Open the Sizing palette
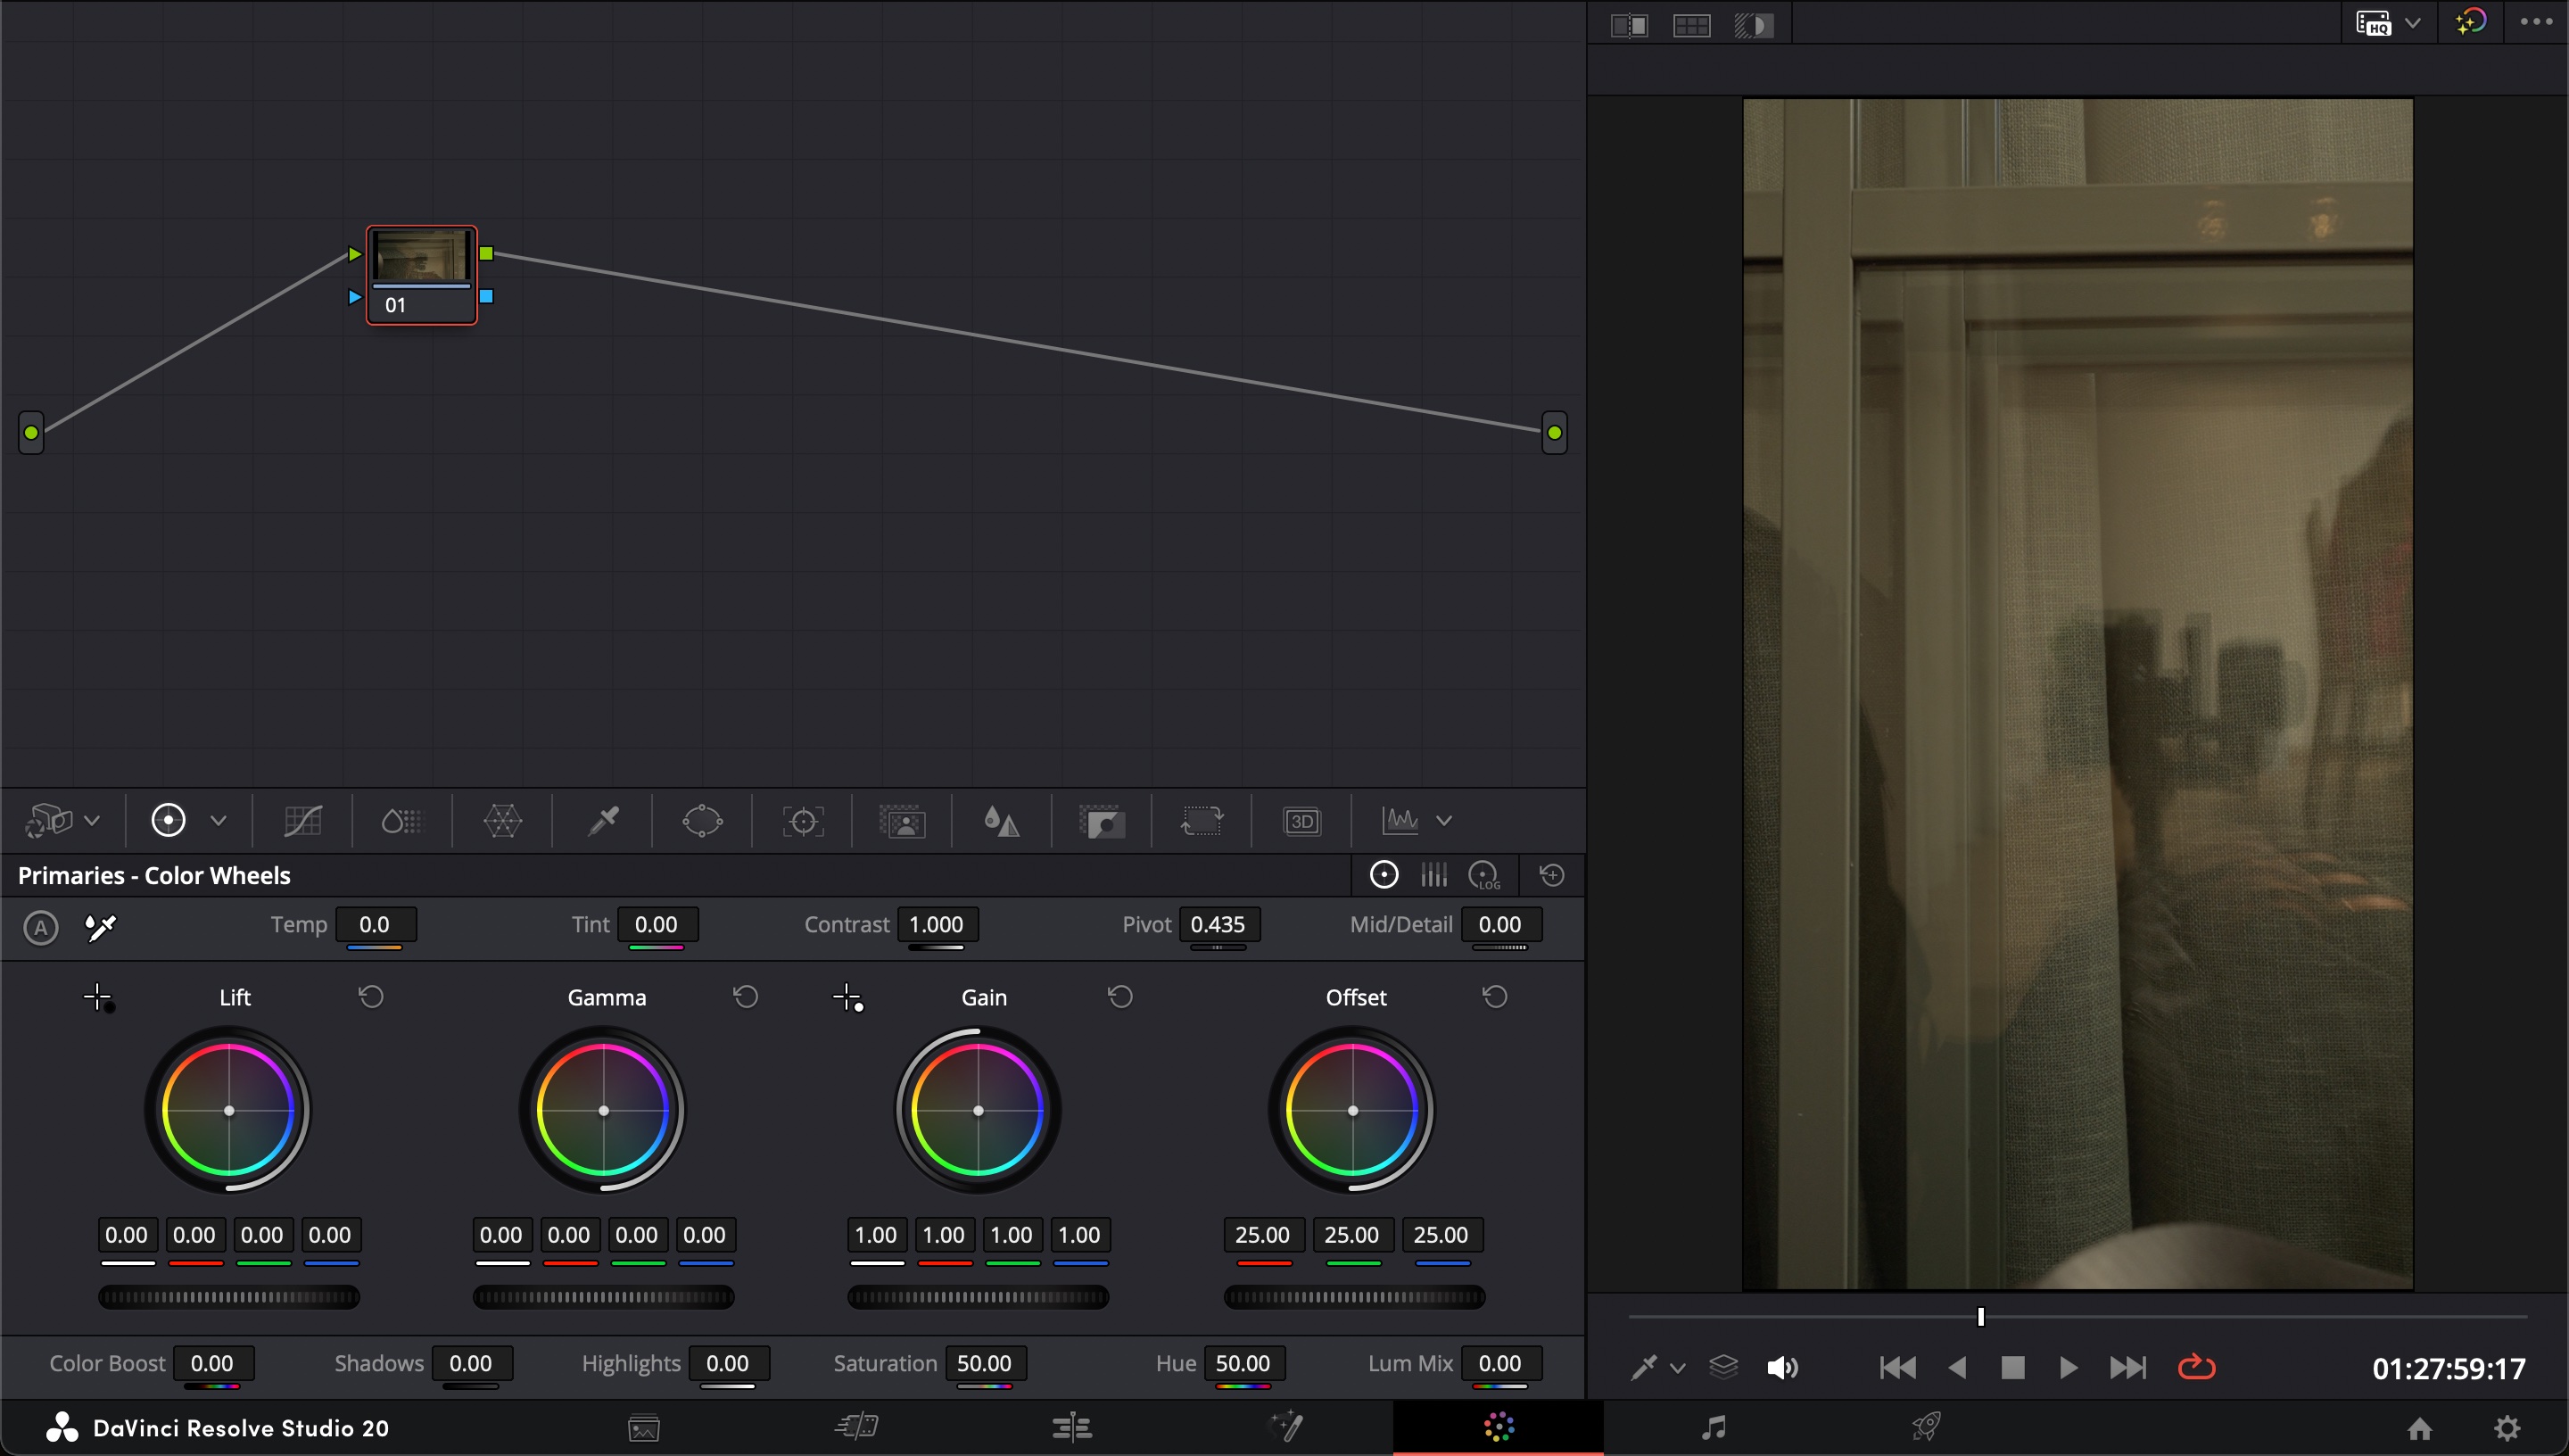 click(x=1202, y=821)
